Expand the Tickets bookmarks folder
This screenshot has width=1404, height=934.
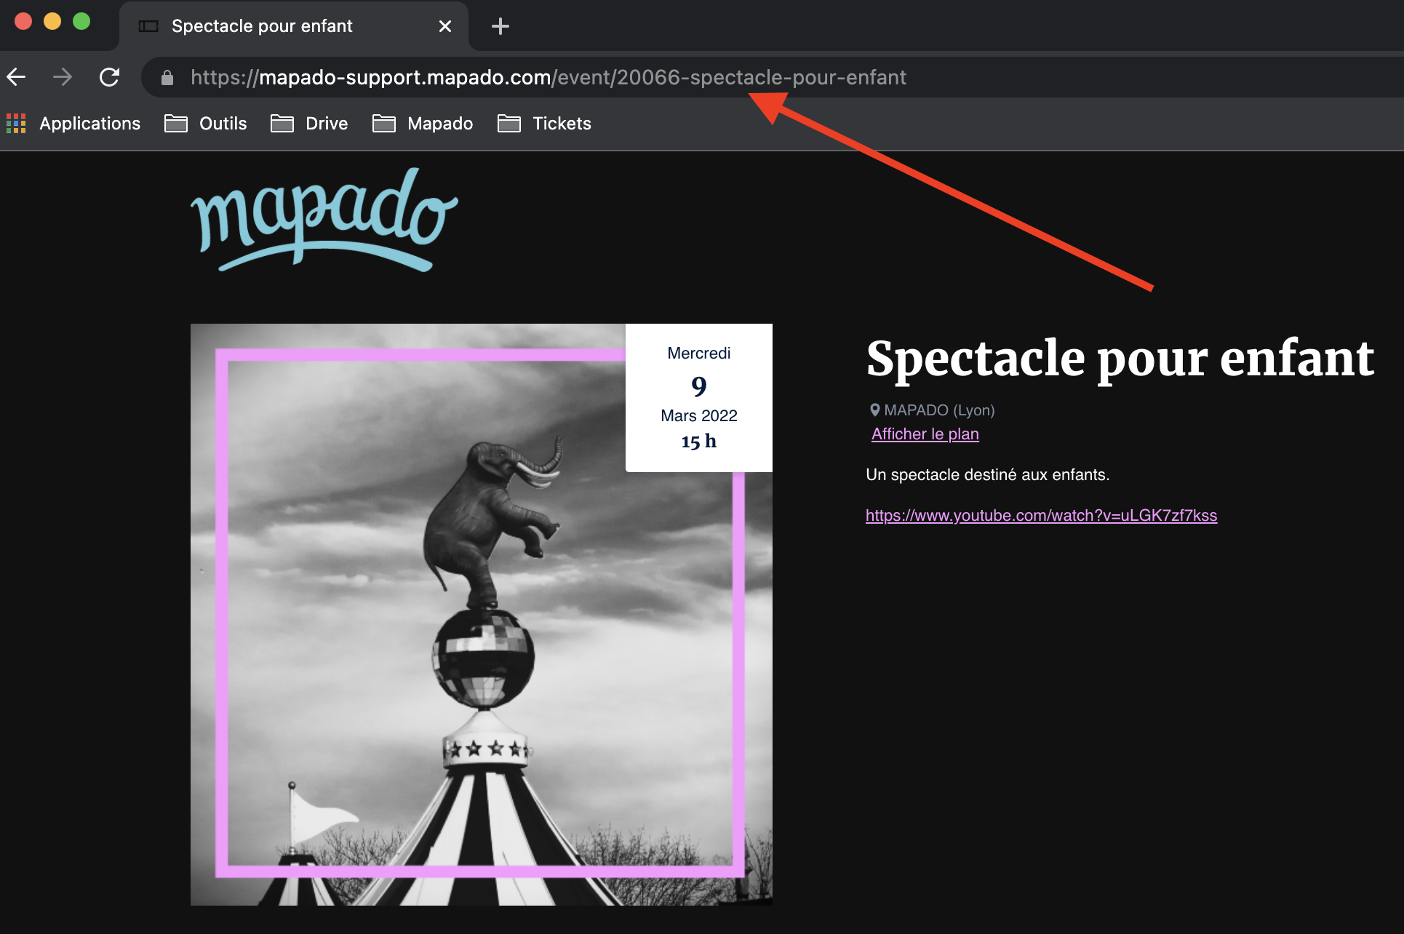[x=544, y=124]
